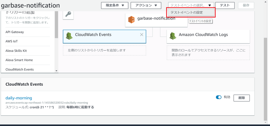The width and height of the screenshot is (270, 126).
Task: Remove CloudWatch Events trigger with X
Action: point(142,35)
